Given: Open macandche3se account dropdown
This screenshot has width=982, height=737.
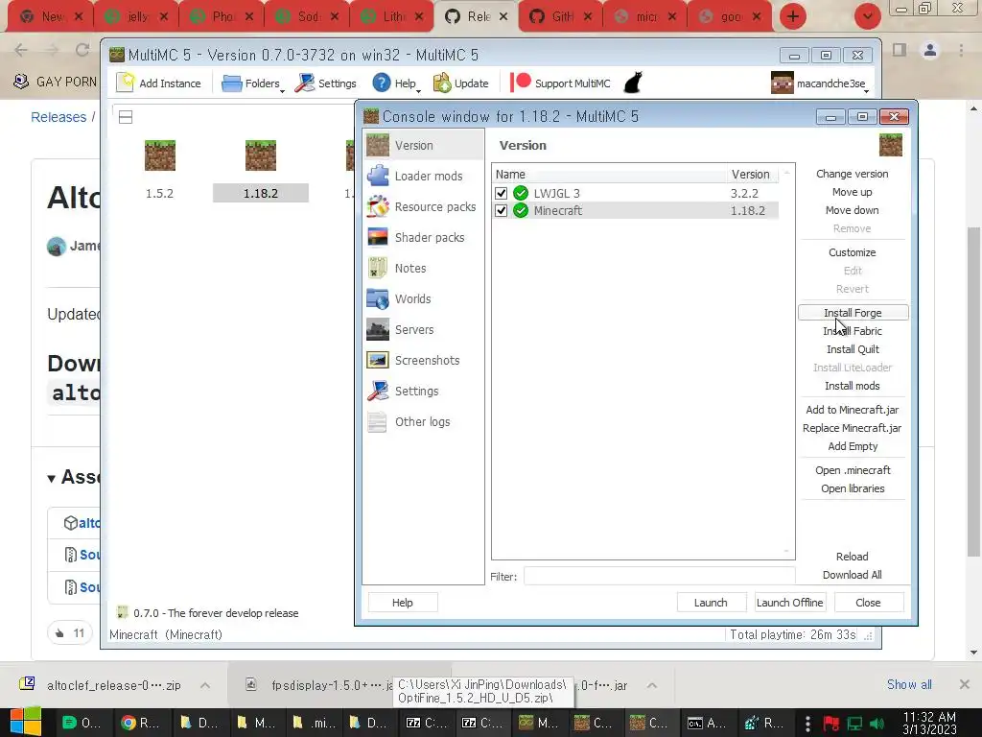Looking at the screenshot, I should (821, 83).
